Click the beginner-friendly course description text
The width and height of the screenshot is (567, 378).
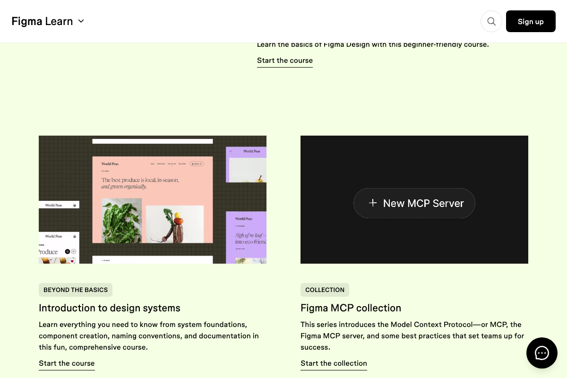pos(373,45)
